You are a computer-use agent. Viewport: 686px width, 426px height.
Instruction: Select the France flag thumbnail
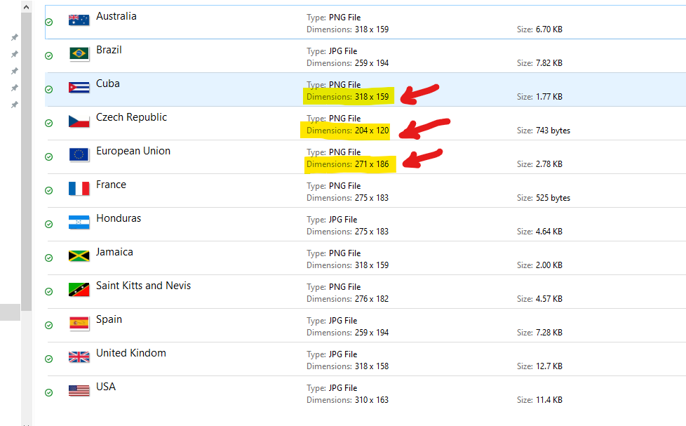[x=79, y=188]
